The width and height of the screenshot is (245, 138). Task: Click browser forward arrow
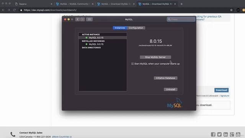9,10
